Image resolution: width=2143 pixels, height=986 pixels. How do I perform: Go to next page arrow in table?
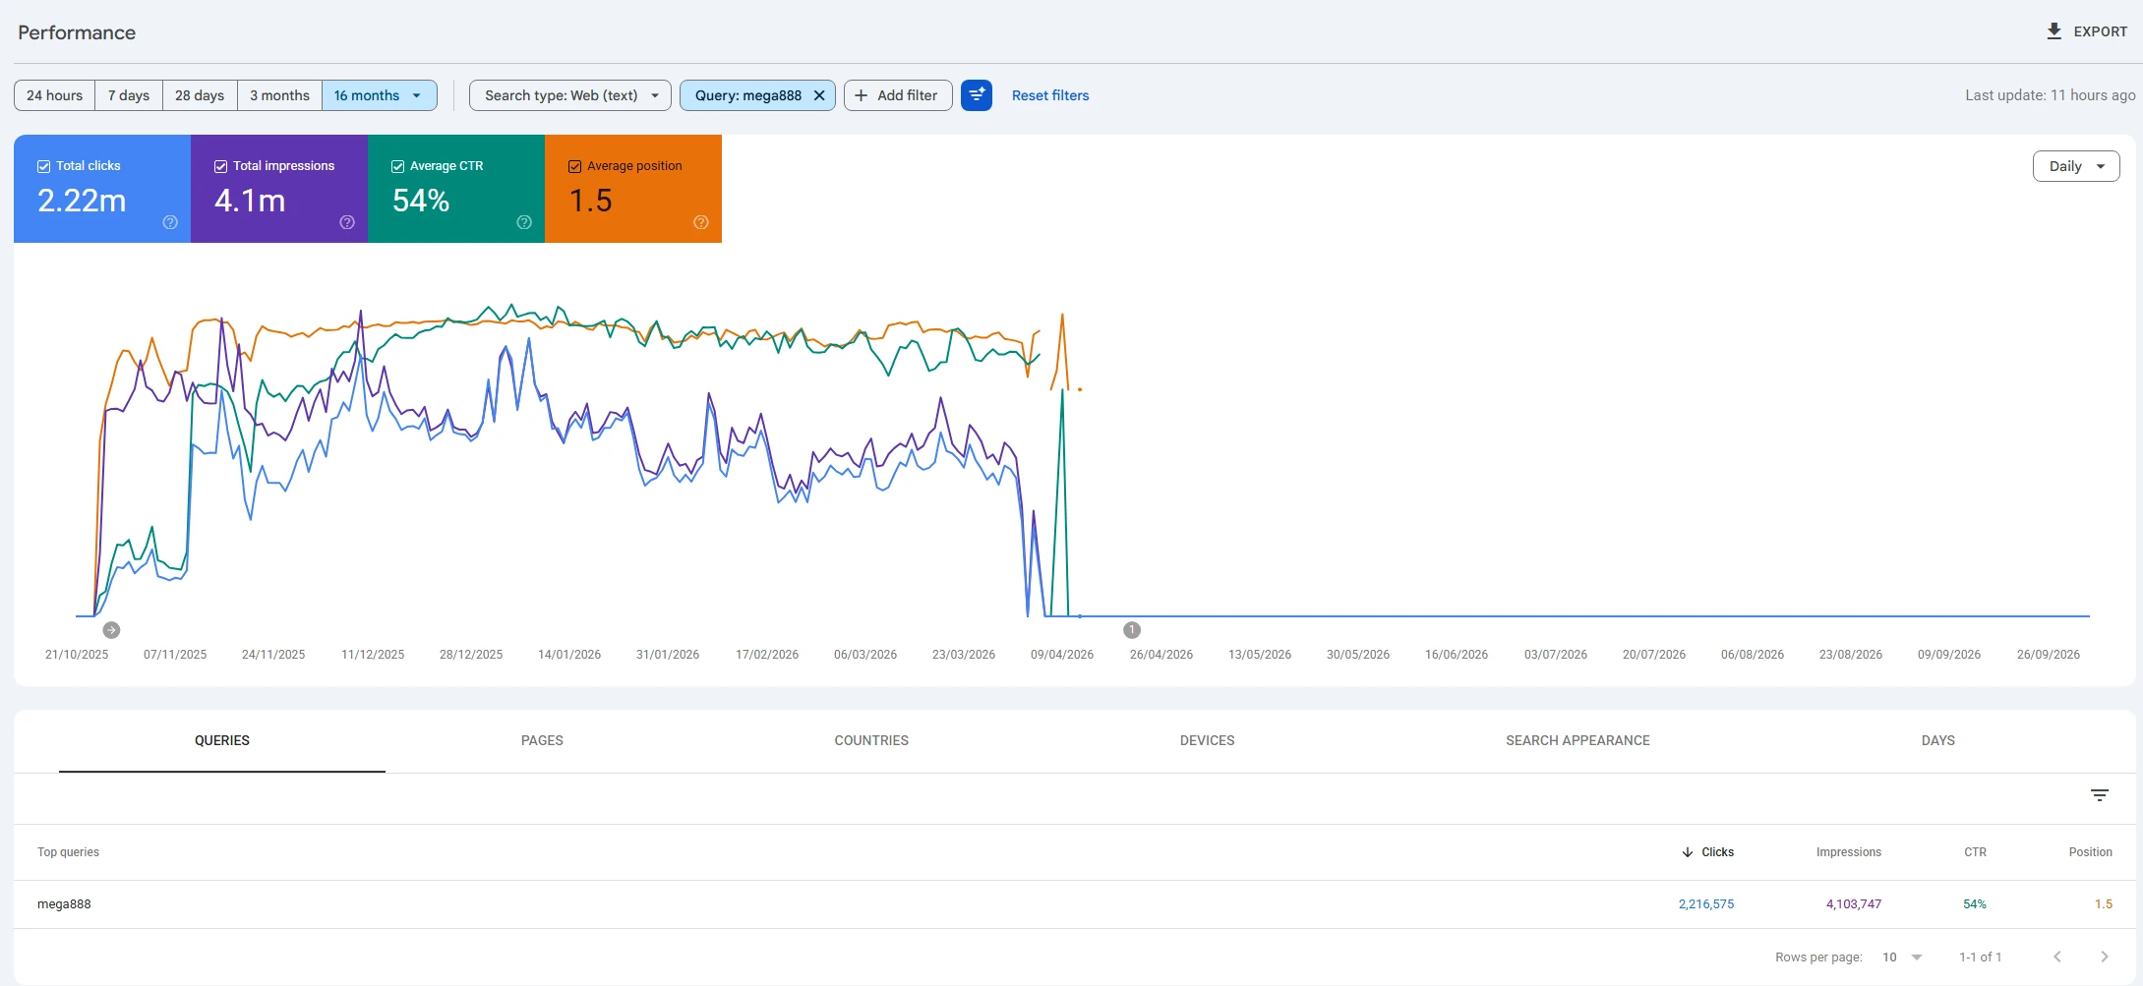2105,957
